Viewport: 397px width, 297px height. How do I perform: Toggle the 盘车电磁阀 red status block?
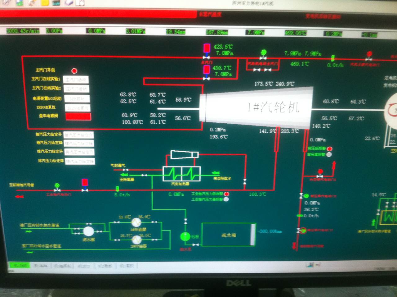click(78, 117)
